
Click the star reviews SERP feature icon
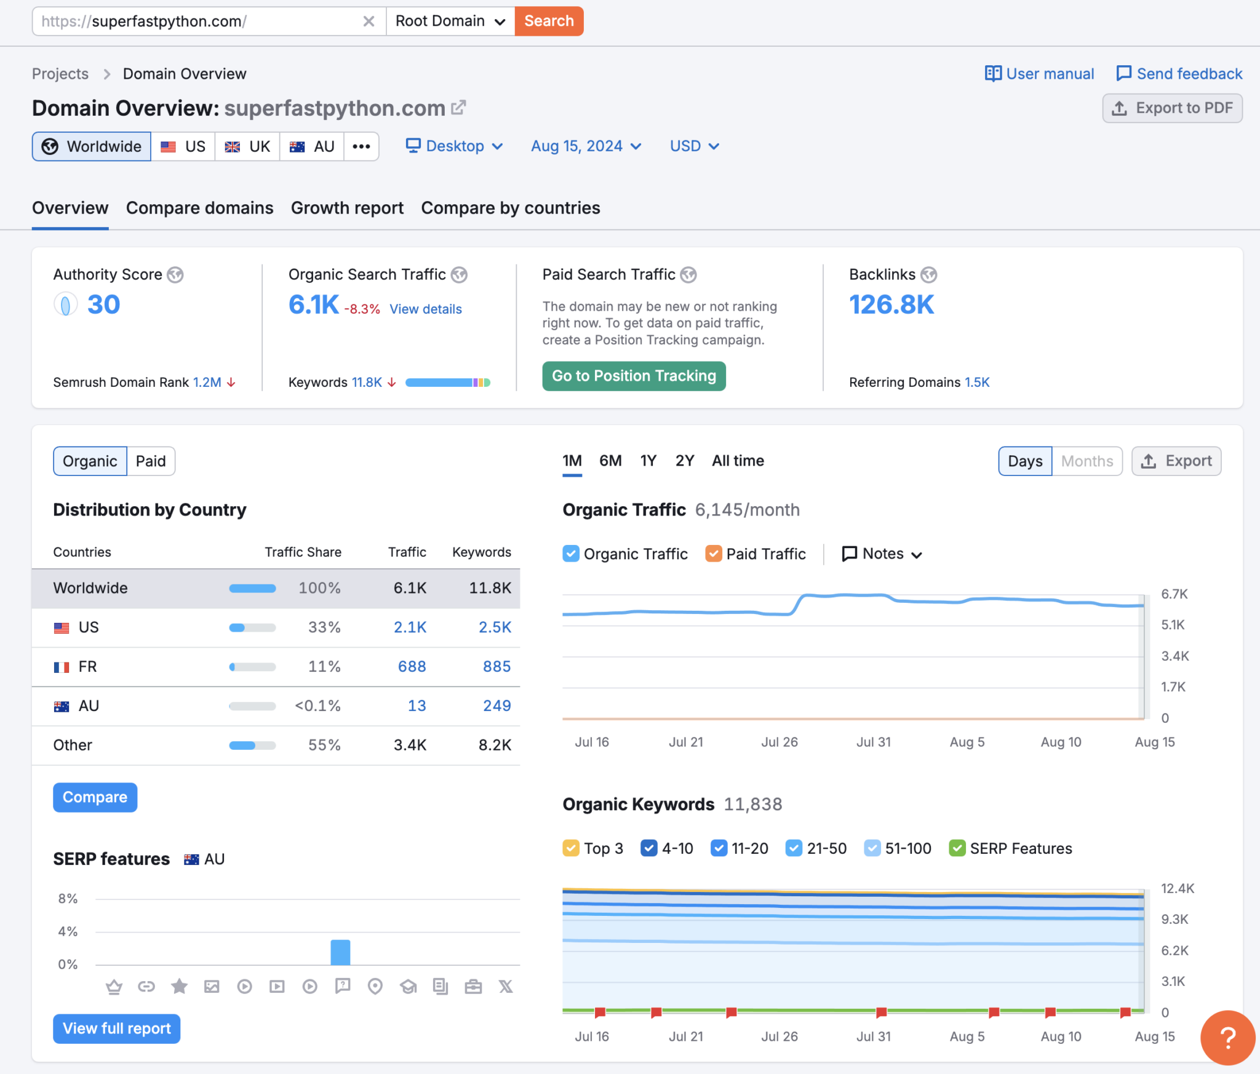[179, 987]
